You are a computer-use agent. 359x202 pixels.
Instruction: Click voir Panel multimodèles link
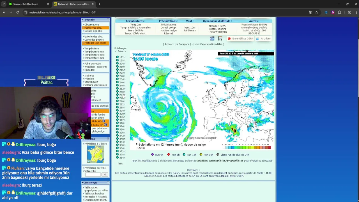(x=209, y=44)
